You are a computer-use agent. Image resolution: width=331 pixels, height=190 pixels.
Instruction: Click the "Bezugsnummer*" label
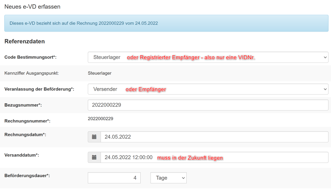[23, 105]
